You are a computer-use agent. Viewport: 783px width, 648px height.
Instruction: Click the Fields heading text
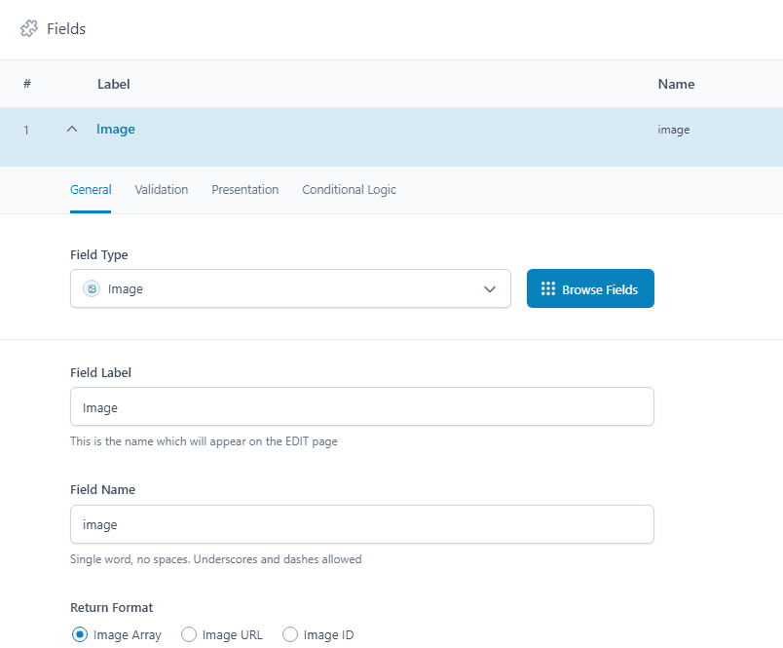tap(66, 29)
